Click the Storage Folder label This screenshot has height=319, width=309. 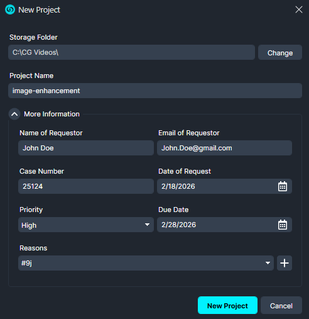(x=33, y=37)
